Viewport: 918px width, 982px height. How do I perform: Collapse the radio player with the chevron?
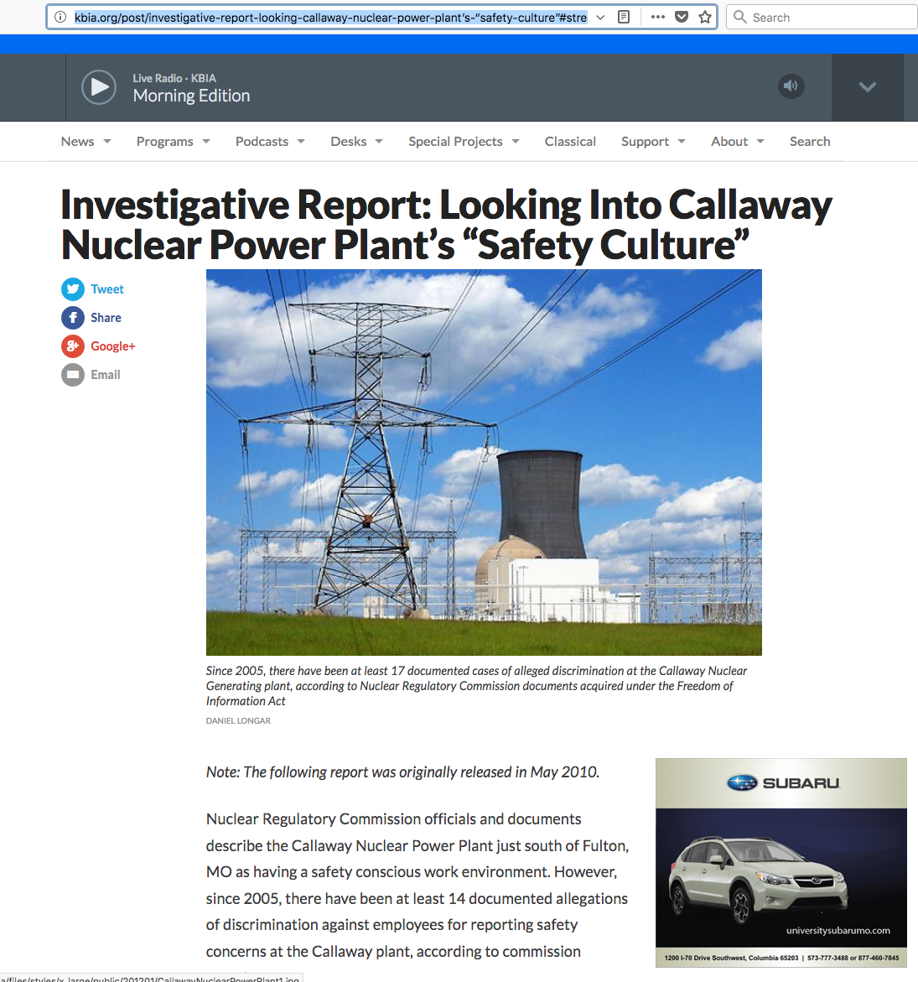click(867, 86)
